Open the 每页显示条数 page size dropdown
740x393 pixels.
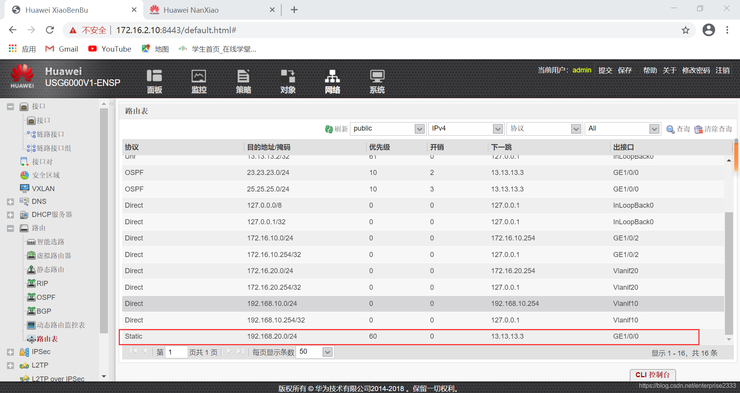[x=328, y=352]
